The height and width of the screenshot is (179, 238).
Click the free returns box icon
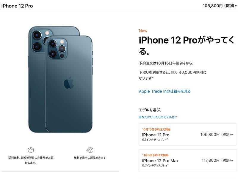pos(90,150)
